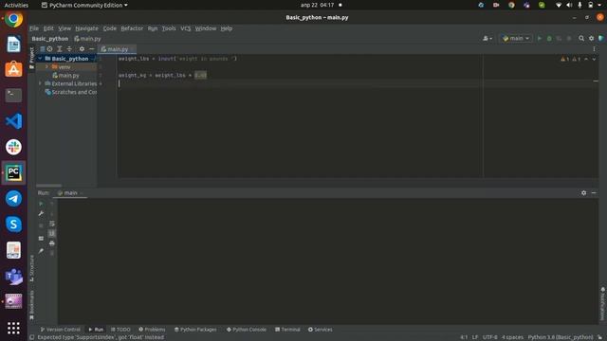Image resolution: width=607 pixels, height=341 pixels.
Task: Click the 4 spaces indent setting
Action: pos(512,337)
